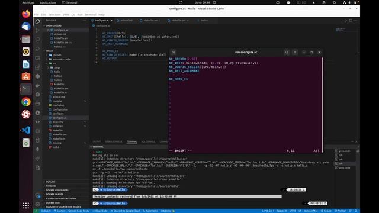Click the search icon in vim terminal window

[287, 52]
